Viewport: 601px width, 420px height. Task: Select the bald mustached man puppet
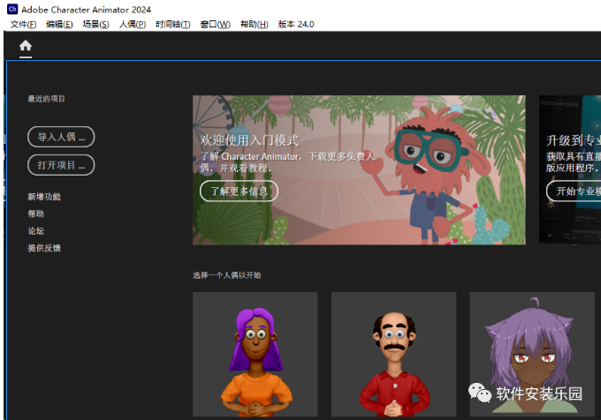(393, 355)
